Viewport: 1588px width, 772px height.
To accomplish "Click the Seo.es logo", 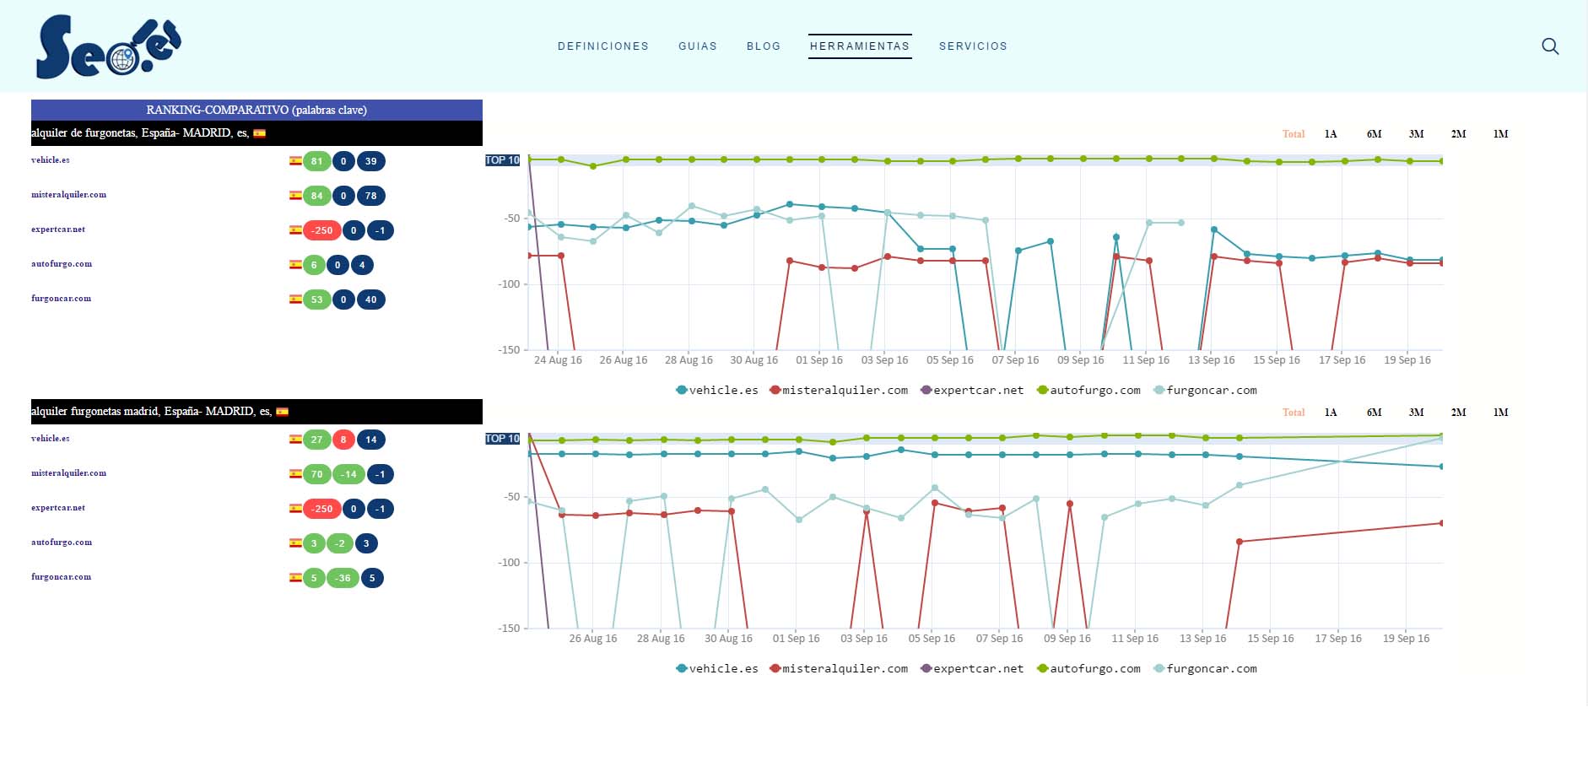I will pos(108,47).
